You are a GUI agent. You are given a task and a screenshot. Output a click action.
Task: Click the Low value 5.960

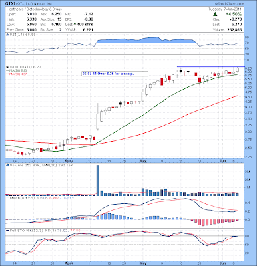(x=31, y=24)
